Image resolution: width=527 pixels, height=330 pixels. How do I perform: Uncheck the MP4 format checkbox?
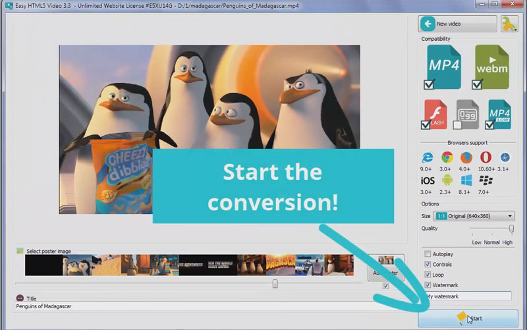[x=429, y=85]
